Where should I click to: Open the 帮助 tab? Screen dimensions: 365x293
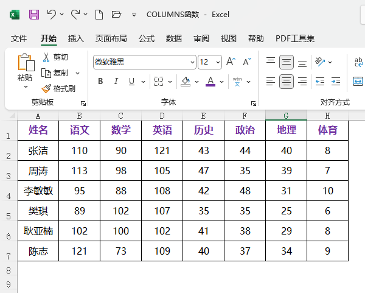(256, 38)
